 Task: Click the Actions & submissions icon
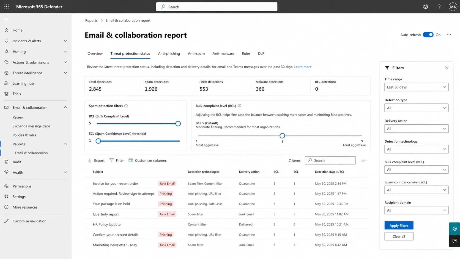pyautogui.click(x=7, y=62)
